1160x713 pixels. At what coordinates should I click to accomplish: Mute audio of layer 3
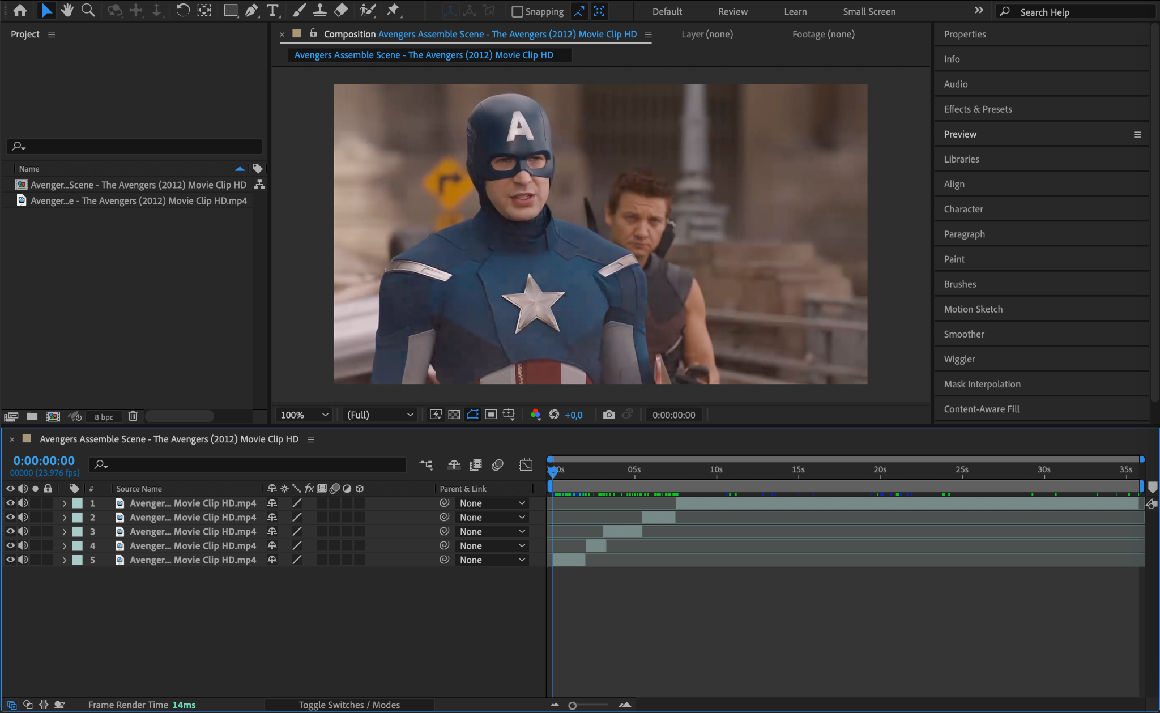pos(23,531)
